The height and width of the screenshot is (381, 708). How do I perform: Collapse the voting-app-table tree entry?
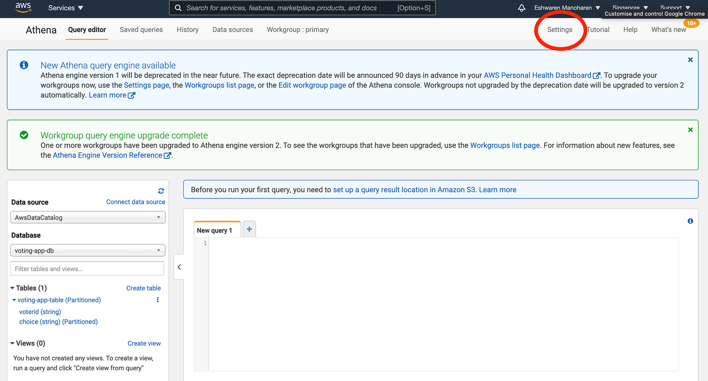click(14, 300)
